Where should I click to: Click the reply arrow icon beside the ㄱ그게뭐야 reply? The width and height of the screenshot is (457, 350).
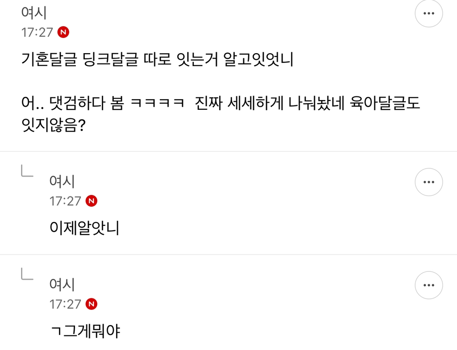click(27, 274)
